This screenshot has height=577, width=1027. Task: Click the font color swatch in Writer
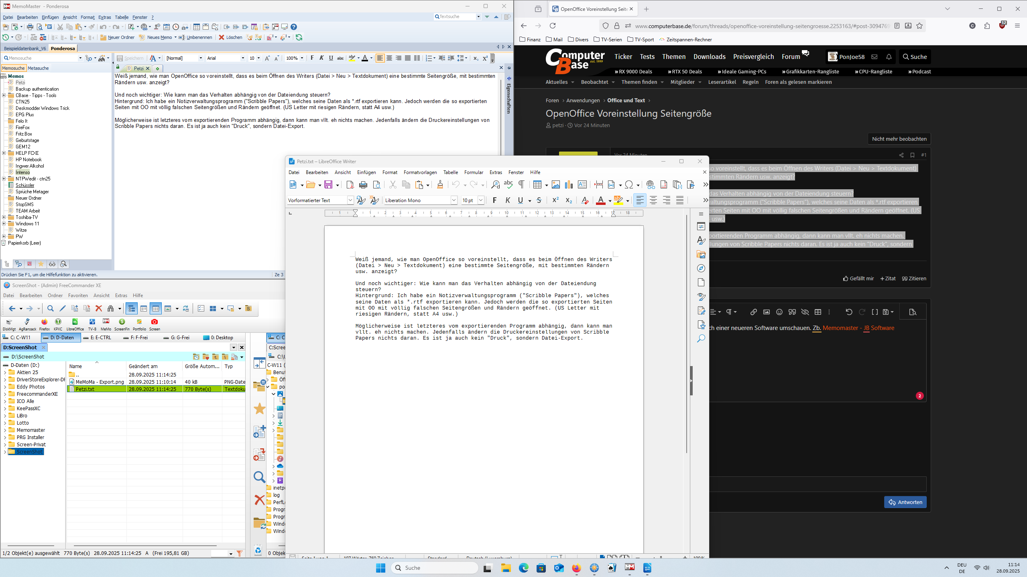[600, 200]
